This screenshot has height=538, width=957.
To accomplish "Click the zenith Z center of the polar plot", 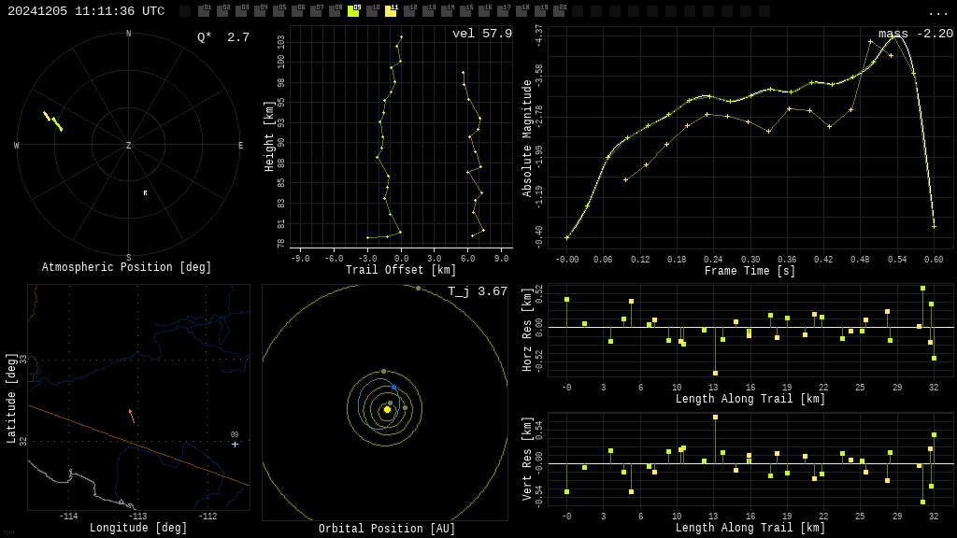I will (x=129, y=146).
